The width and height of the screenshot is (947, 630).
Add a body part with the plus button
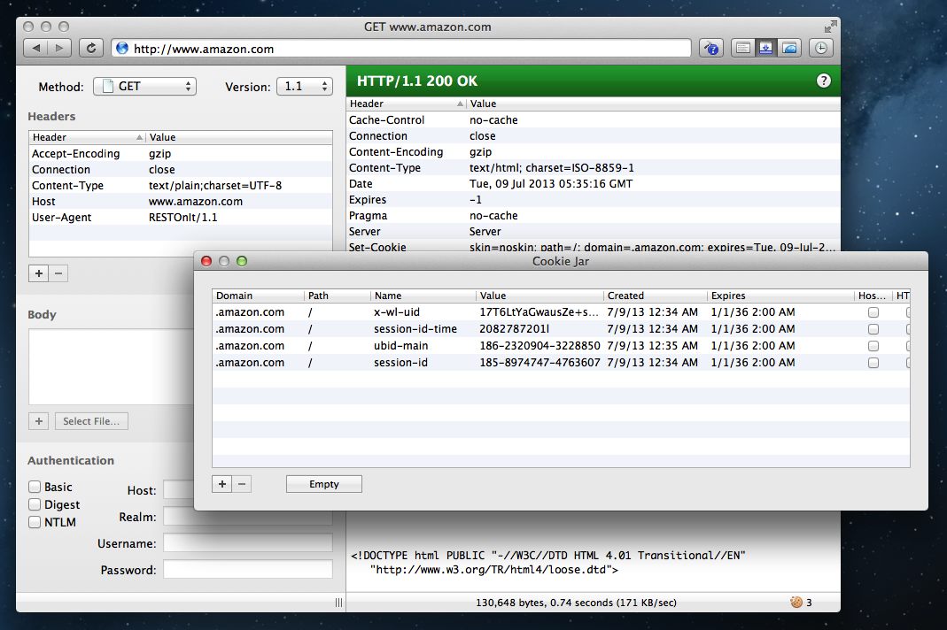pos(39,421)
